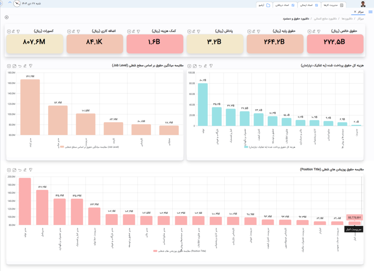Go to داشبورد منابع انسانی breadcrumb
Screen dimensions: 374x271
(325, 19)
